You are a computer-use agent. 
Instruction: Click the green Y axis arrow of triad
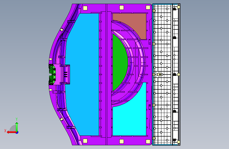point(17,127)
